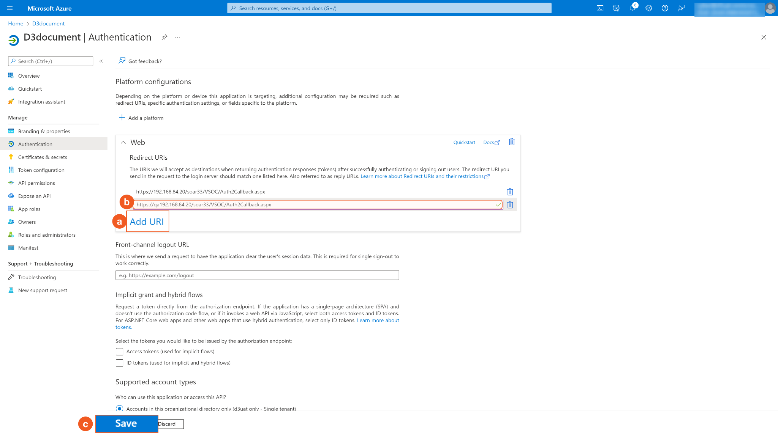Delete the first redirect URI
778x437 pixels.
(x=510, y=192)
